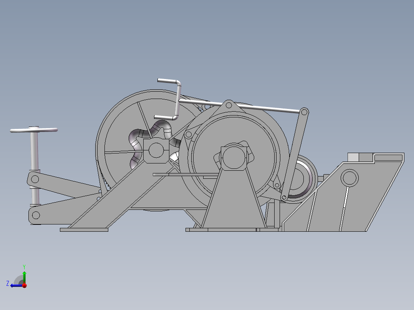Select the bearing block at left drum center
The image size is (414, 310).
tap(156, 150)
